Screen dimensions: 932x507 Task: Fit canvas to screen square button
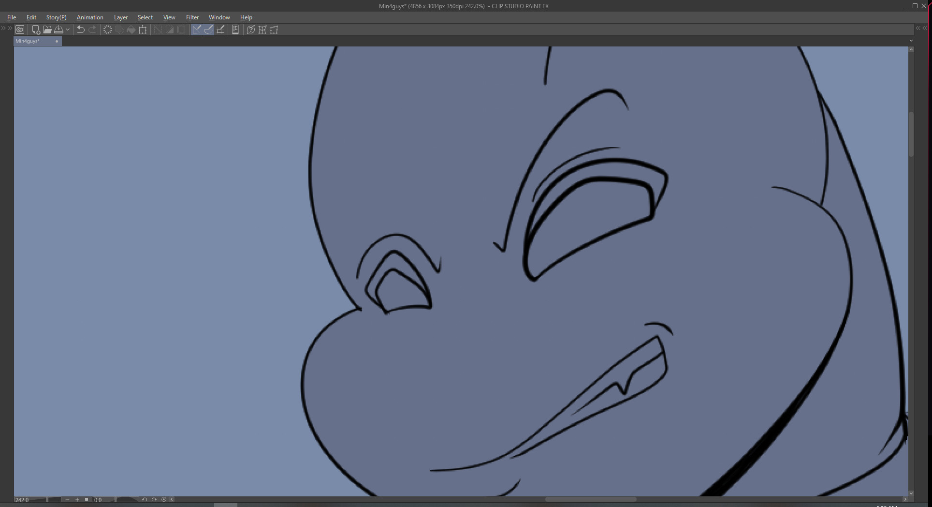(x=87, y=499)
